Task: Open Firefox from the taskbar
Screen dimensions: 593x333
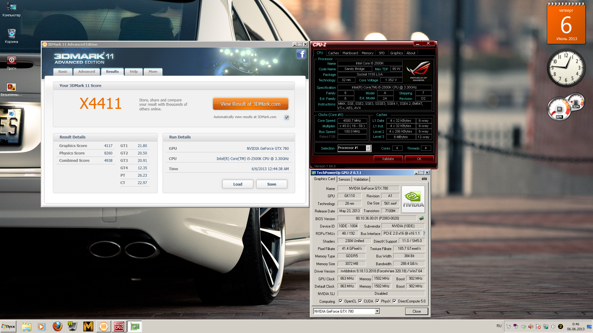Action: [57, 326]
